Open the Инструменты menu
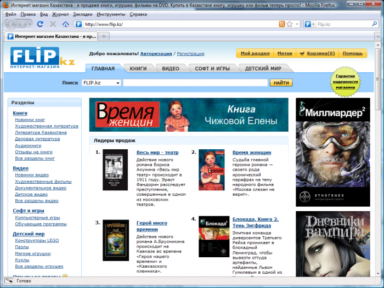This screenshot has height=288, width=384. click(x=111, y=14)
